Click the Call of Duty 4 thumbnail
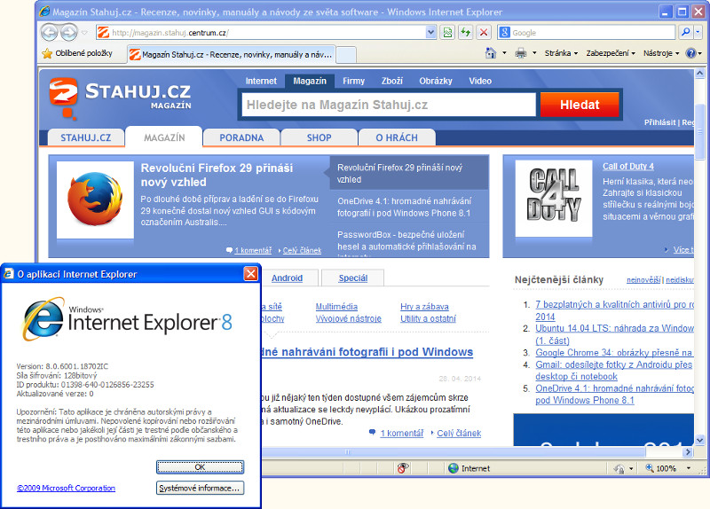The image size is (710, 509). [x=553, y=199]
